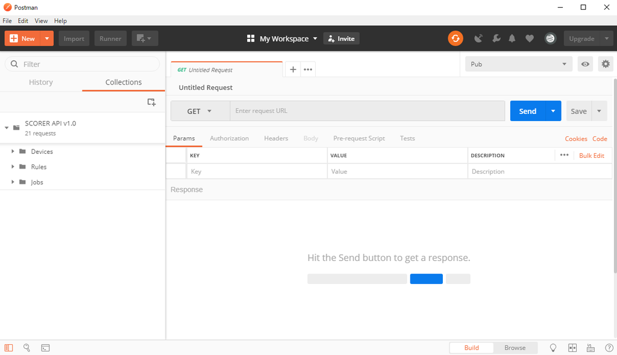Open the New button dropdown arrow

tap(47, 39)
